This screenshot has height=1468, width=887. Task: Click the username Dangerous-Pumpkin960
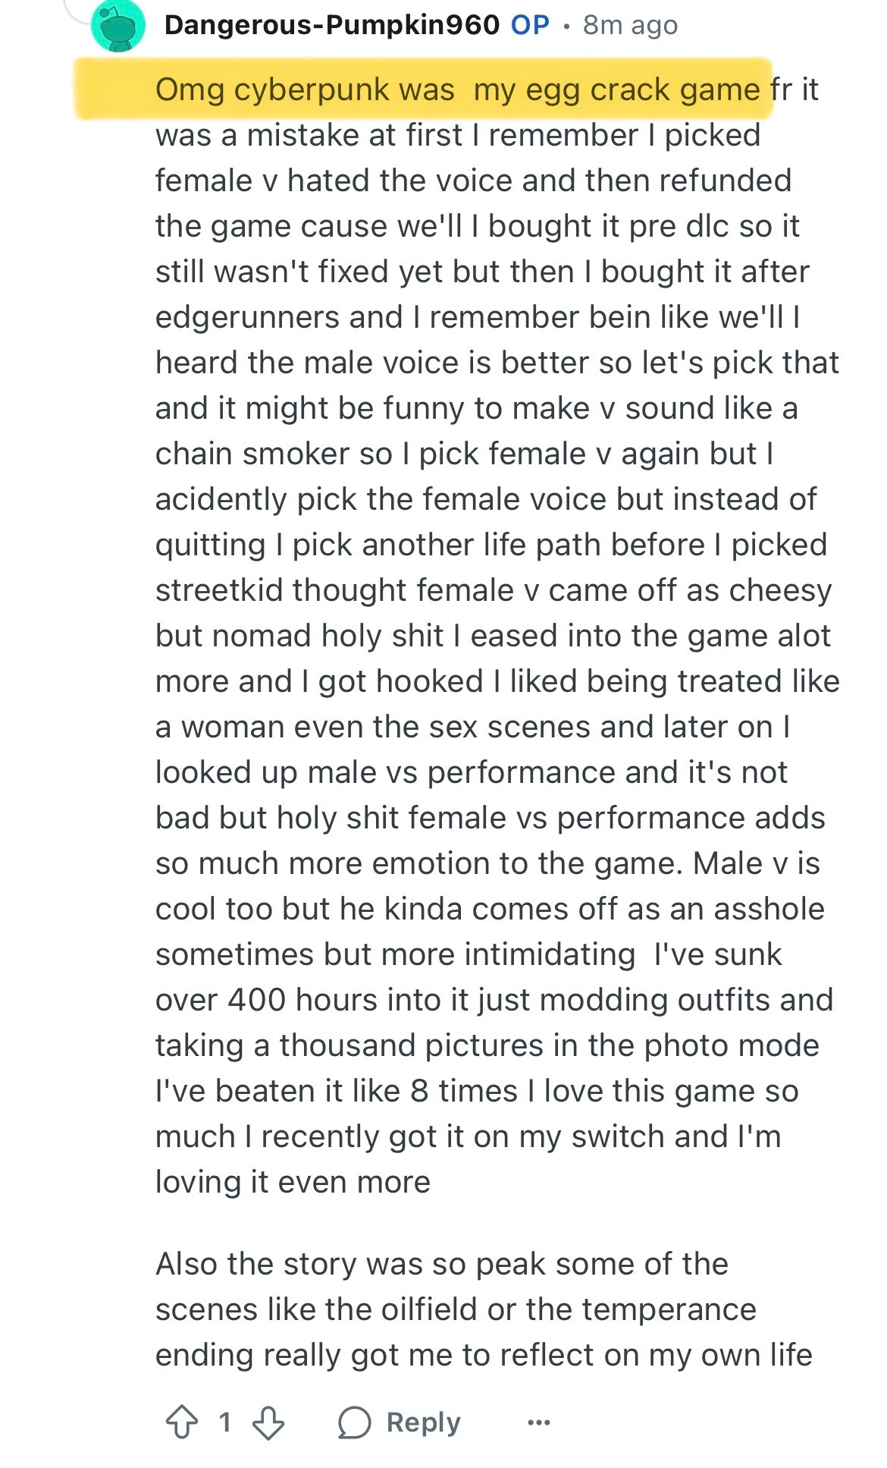(331, 25)
